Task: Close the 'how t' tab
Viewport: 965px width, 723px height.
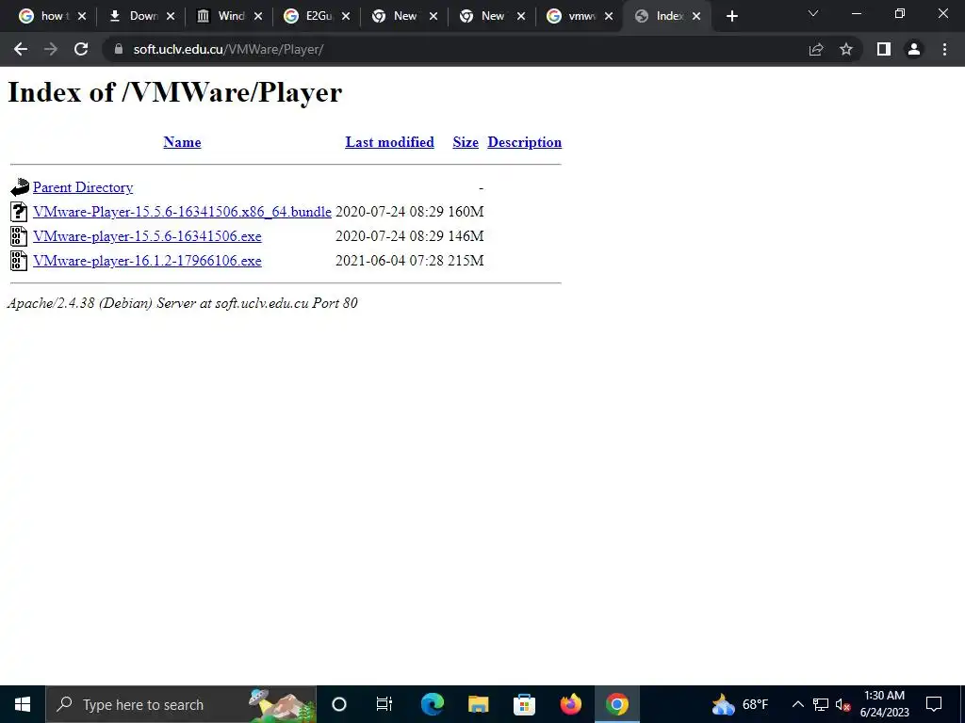Action: [83, 16]
